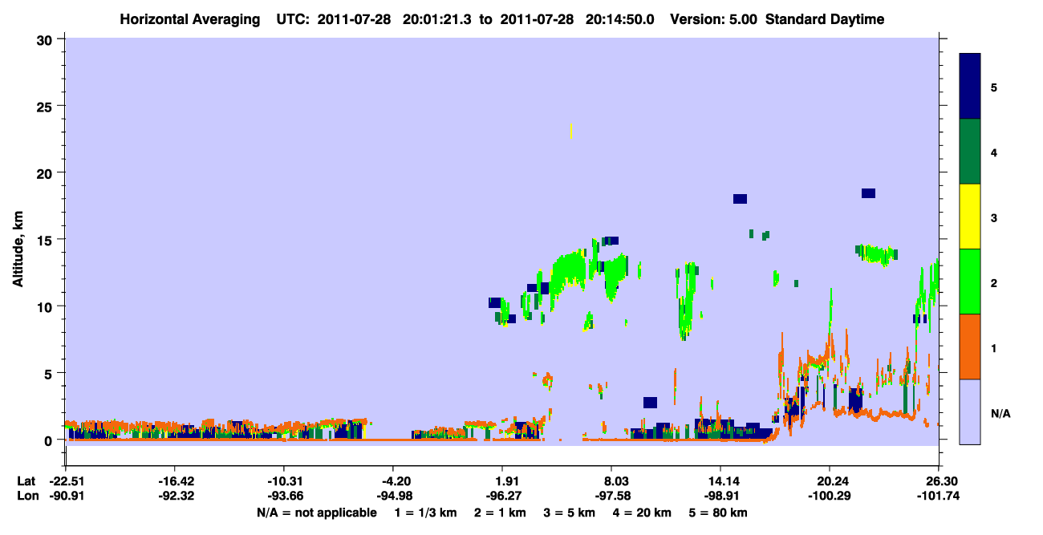
Task: Click the 'Lat' axis row label
Action: click(26, 481)
